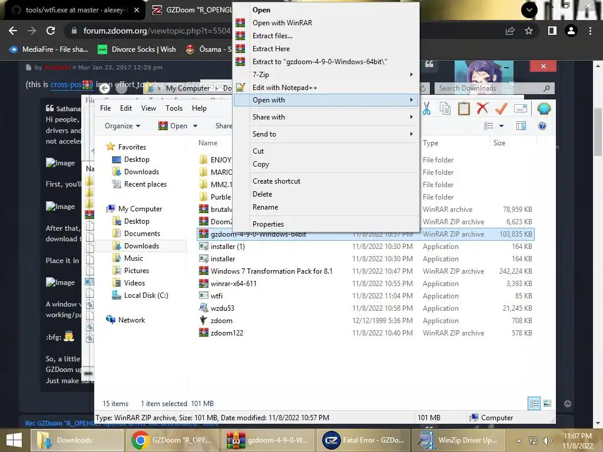Select Delete in context menu

(x=325, y=194)
